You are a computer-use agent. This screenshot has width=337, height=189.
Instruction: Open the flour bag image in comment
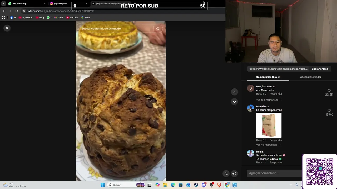point(269,125)
